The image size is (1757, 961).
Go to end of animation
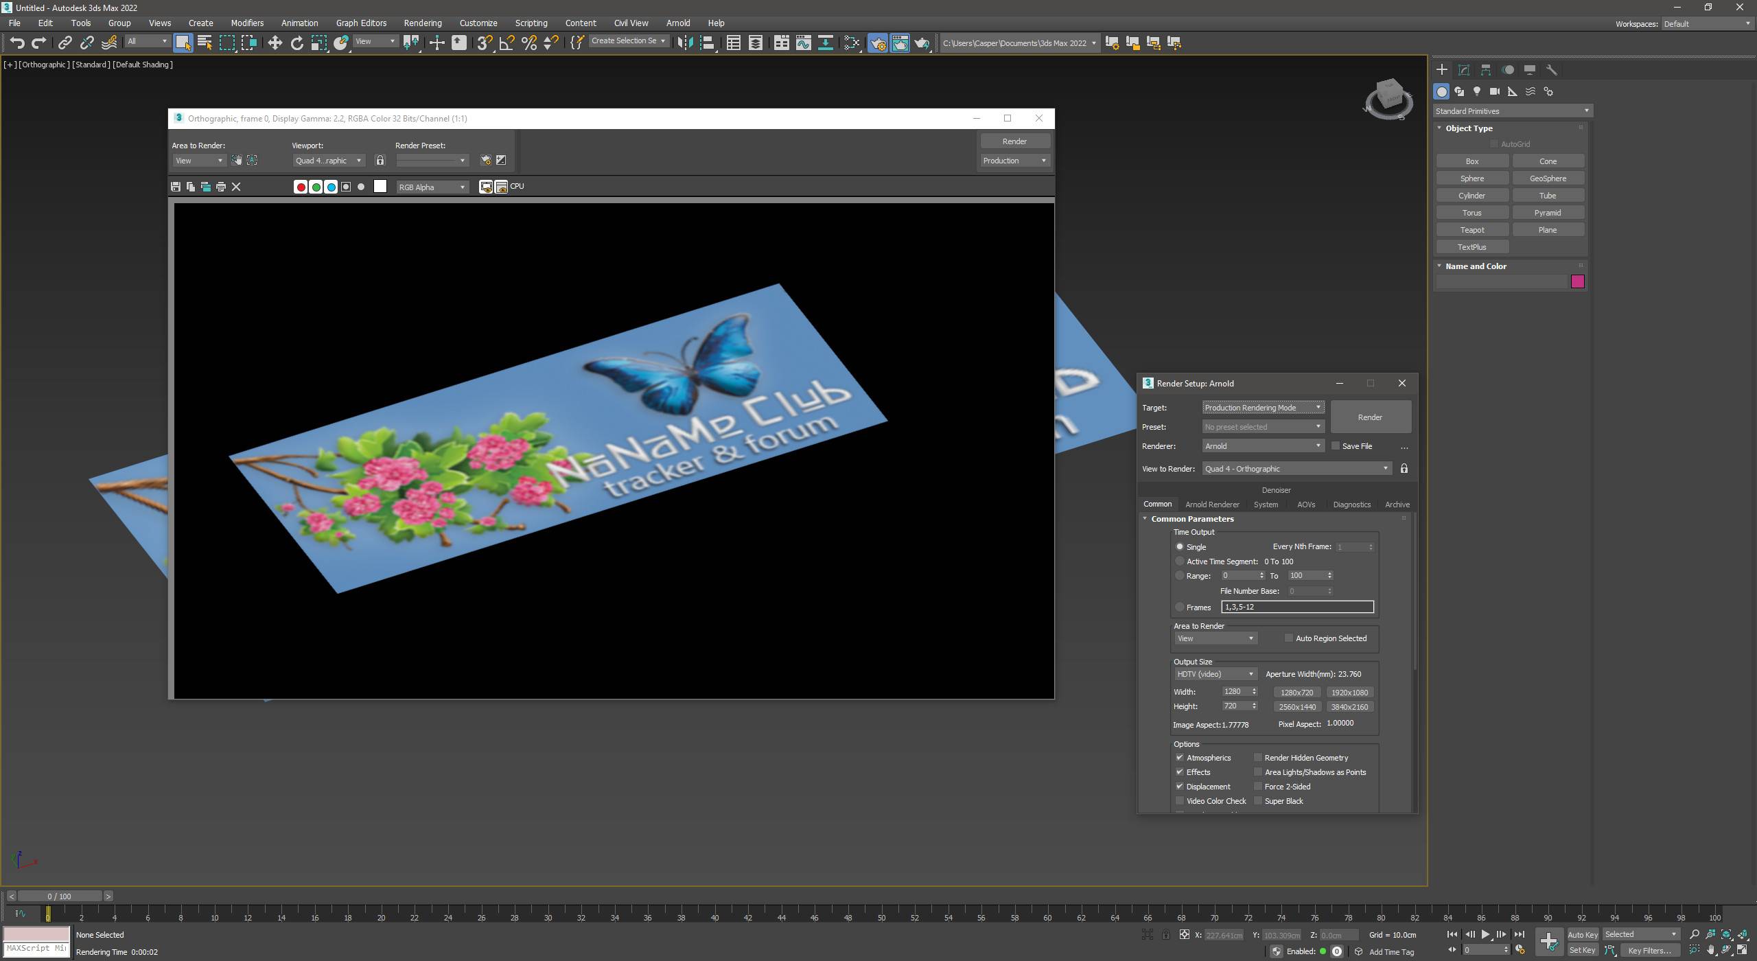click(1519, 934)
